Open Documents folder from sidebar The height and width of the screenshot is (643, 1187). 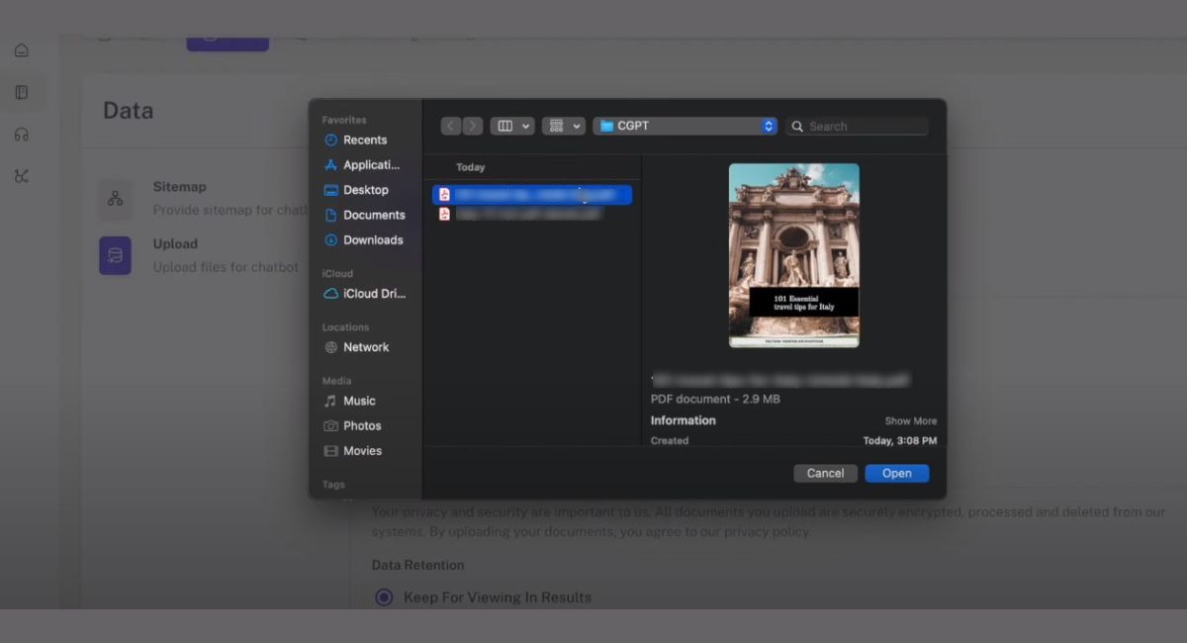pos(373,215)
